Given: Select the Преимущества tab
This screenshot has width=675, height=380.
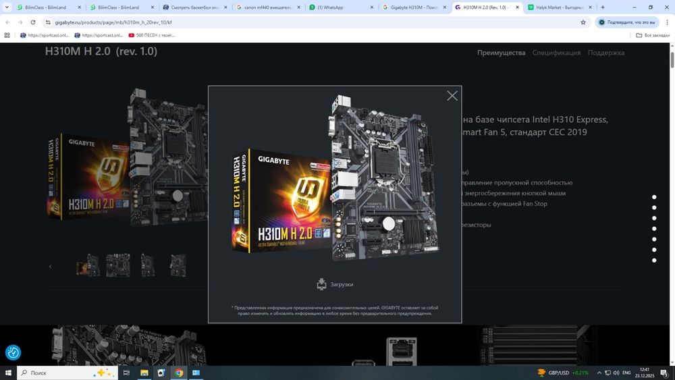Looking at the screenshot, I should 501,53.
